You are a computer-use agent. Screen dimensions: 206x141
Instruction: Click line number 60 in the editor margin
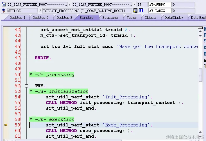pyautogui.click(x=17, y=131)
